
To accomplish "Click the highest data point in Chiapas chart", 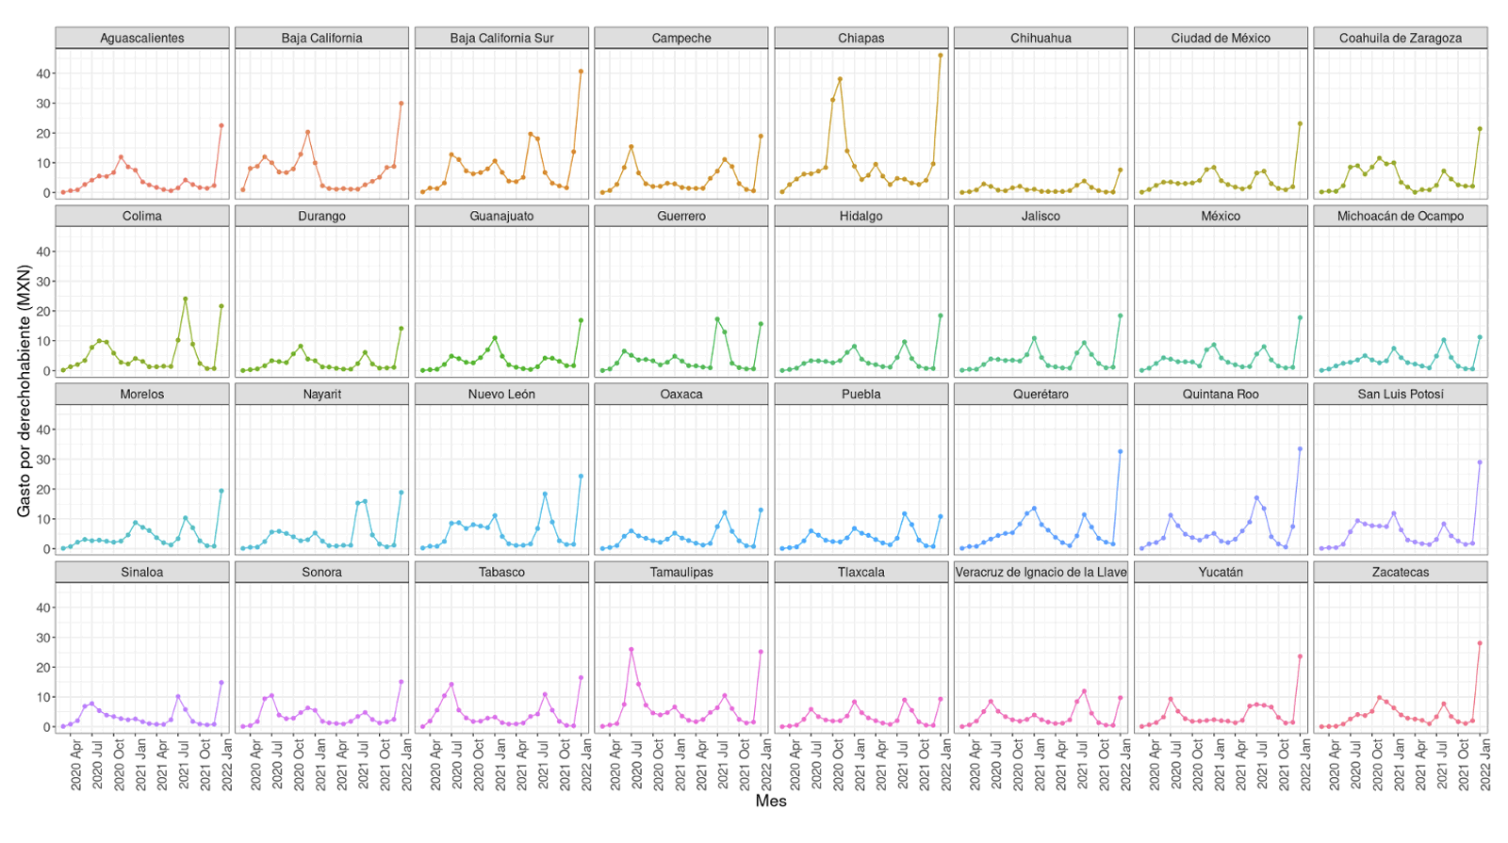I will 940,56.
